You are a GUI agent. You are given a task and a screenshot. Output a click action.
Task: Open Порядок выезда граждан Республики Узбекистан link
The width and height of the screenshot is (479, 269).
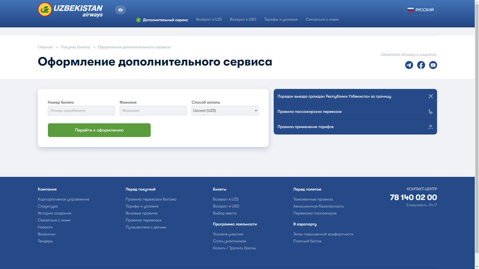pyautogui.click(x=335, y=96)
